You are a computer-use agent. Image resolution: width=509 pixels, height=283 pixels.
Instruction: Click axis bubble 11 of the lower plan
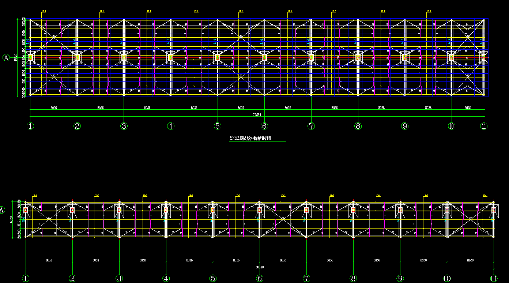click(x=494, y=279)
